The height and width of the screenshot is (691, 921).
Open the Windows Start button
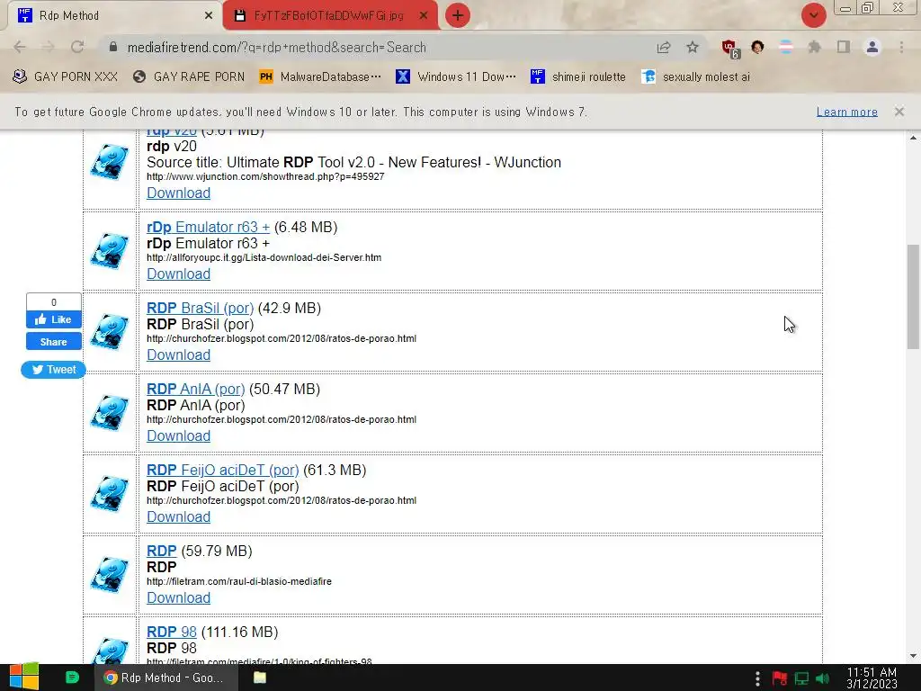click(24, 678)
